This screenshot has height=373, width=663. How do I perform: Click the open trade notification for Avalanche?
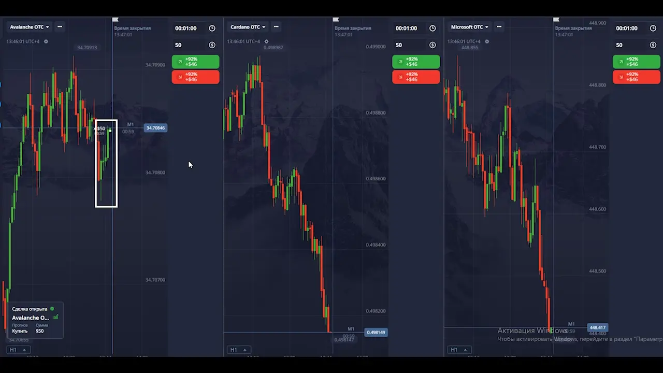pos(35,320)
